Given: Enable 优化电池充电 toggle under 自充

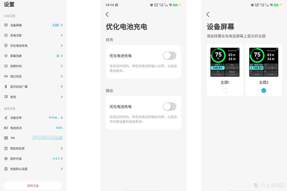Looking at the screenshot, I should pyautogui.click(x=170, y=55).
